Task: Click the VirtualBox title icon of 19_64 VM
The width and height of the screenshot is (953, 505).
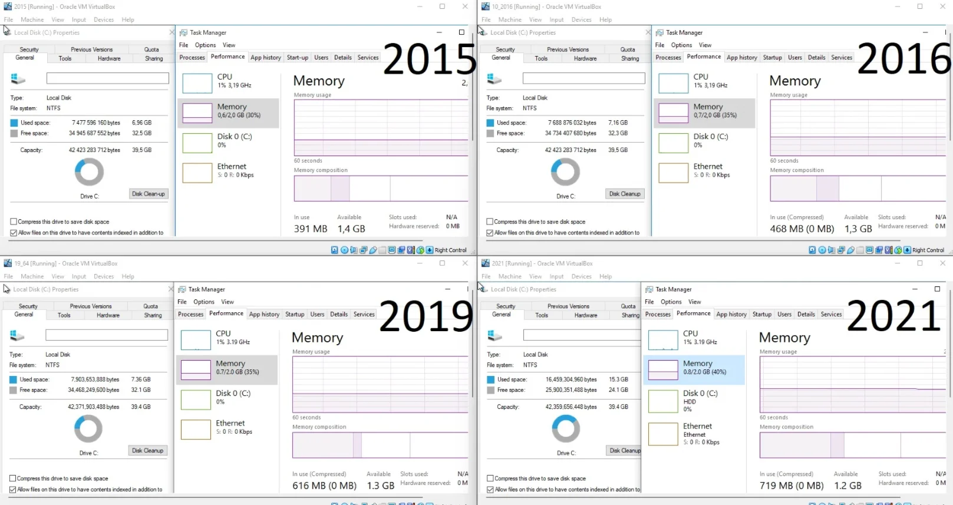Action: 8,263
